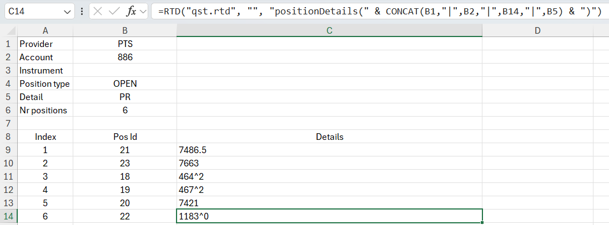Click Details cell showing 467^2
Viewport: 609px width, 225px height.
[329, 190]
